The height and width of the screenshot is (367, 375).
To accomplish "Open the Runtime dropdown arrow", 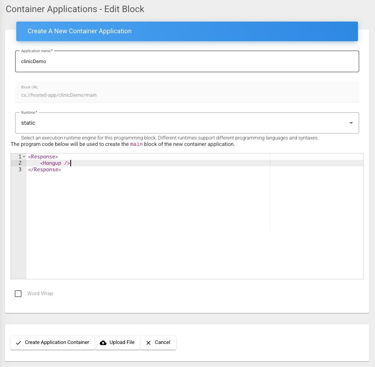I will pos(351,123).
